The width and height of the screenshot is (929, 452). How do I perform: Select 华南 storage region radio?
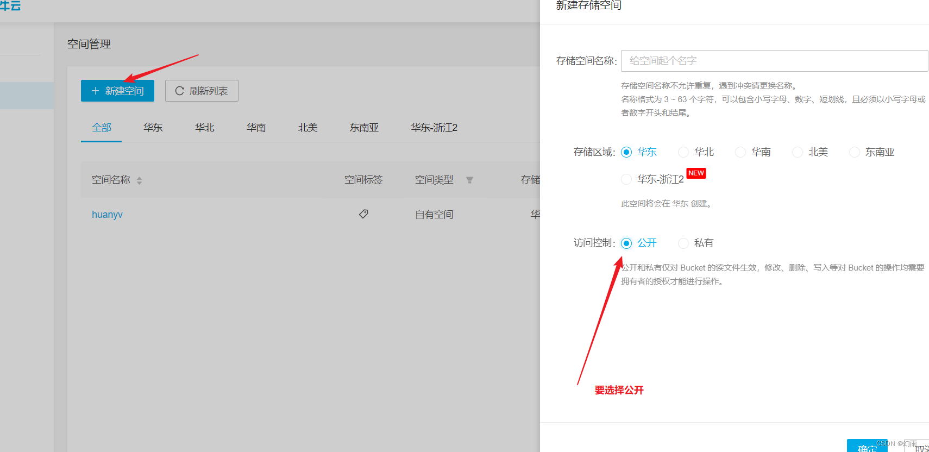(740, 152)
